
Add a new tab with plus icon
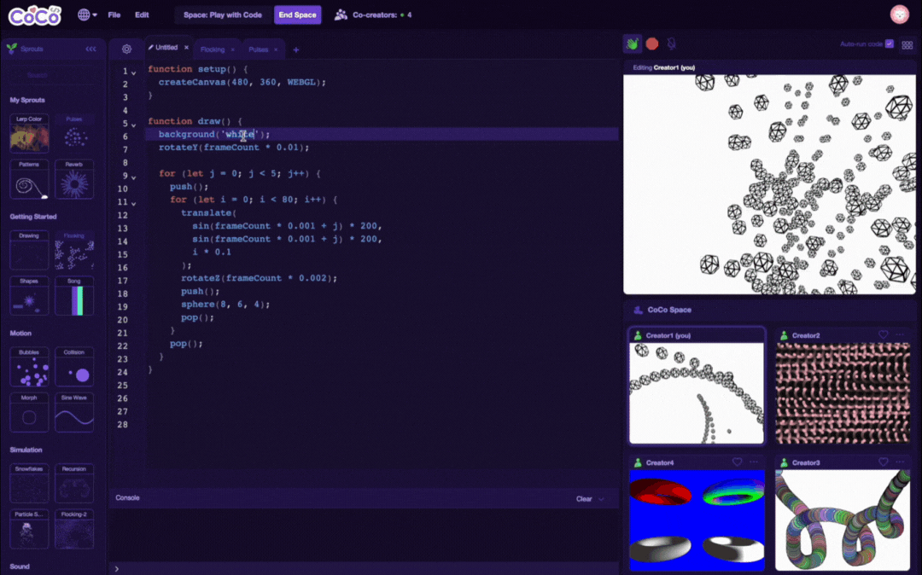click(x=295, y=50)
